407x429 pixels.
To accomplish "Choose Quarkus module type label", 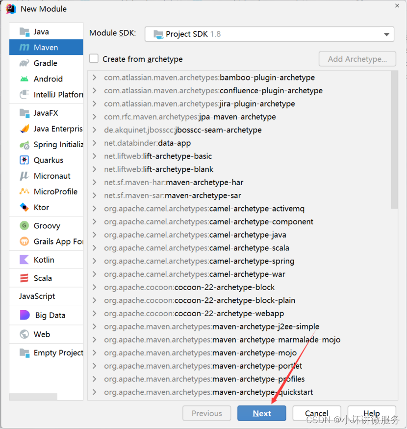I will 49,160.
